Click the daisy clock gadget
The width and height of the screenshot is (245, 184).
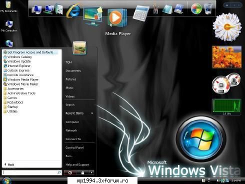pyautogui.click(x=227, y=27)
